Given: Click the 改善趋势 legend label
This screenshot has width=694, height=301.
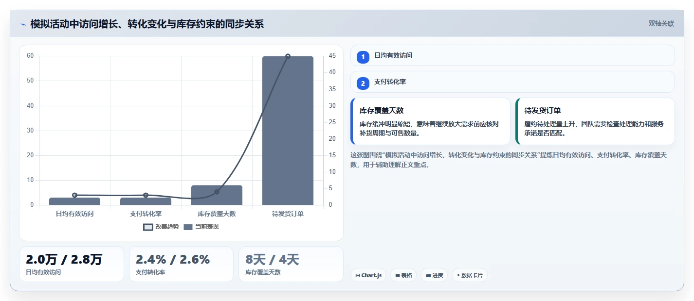Looking at the screenshot, I should click(x=167, y=227).
